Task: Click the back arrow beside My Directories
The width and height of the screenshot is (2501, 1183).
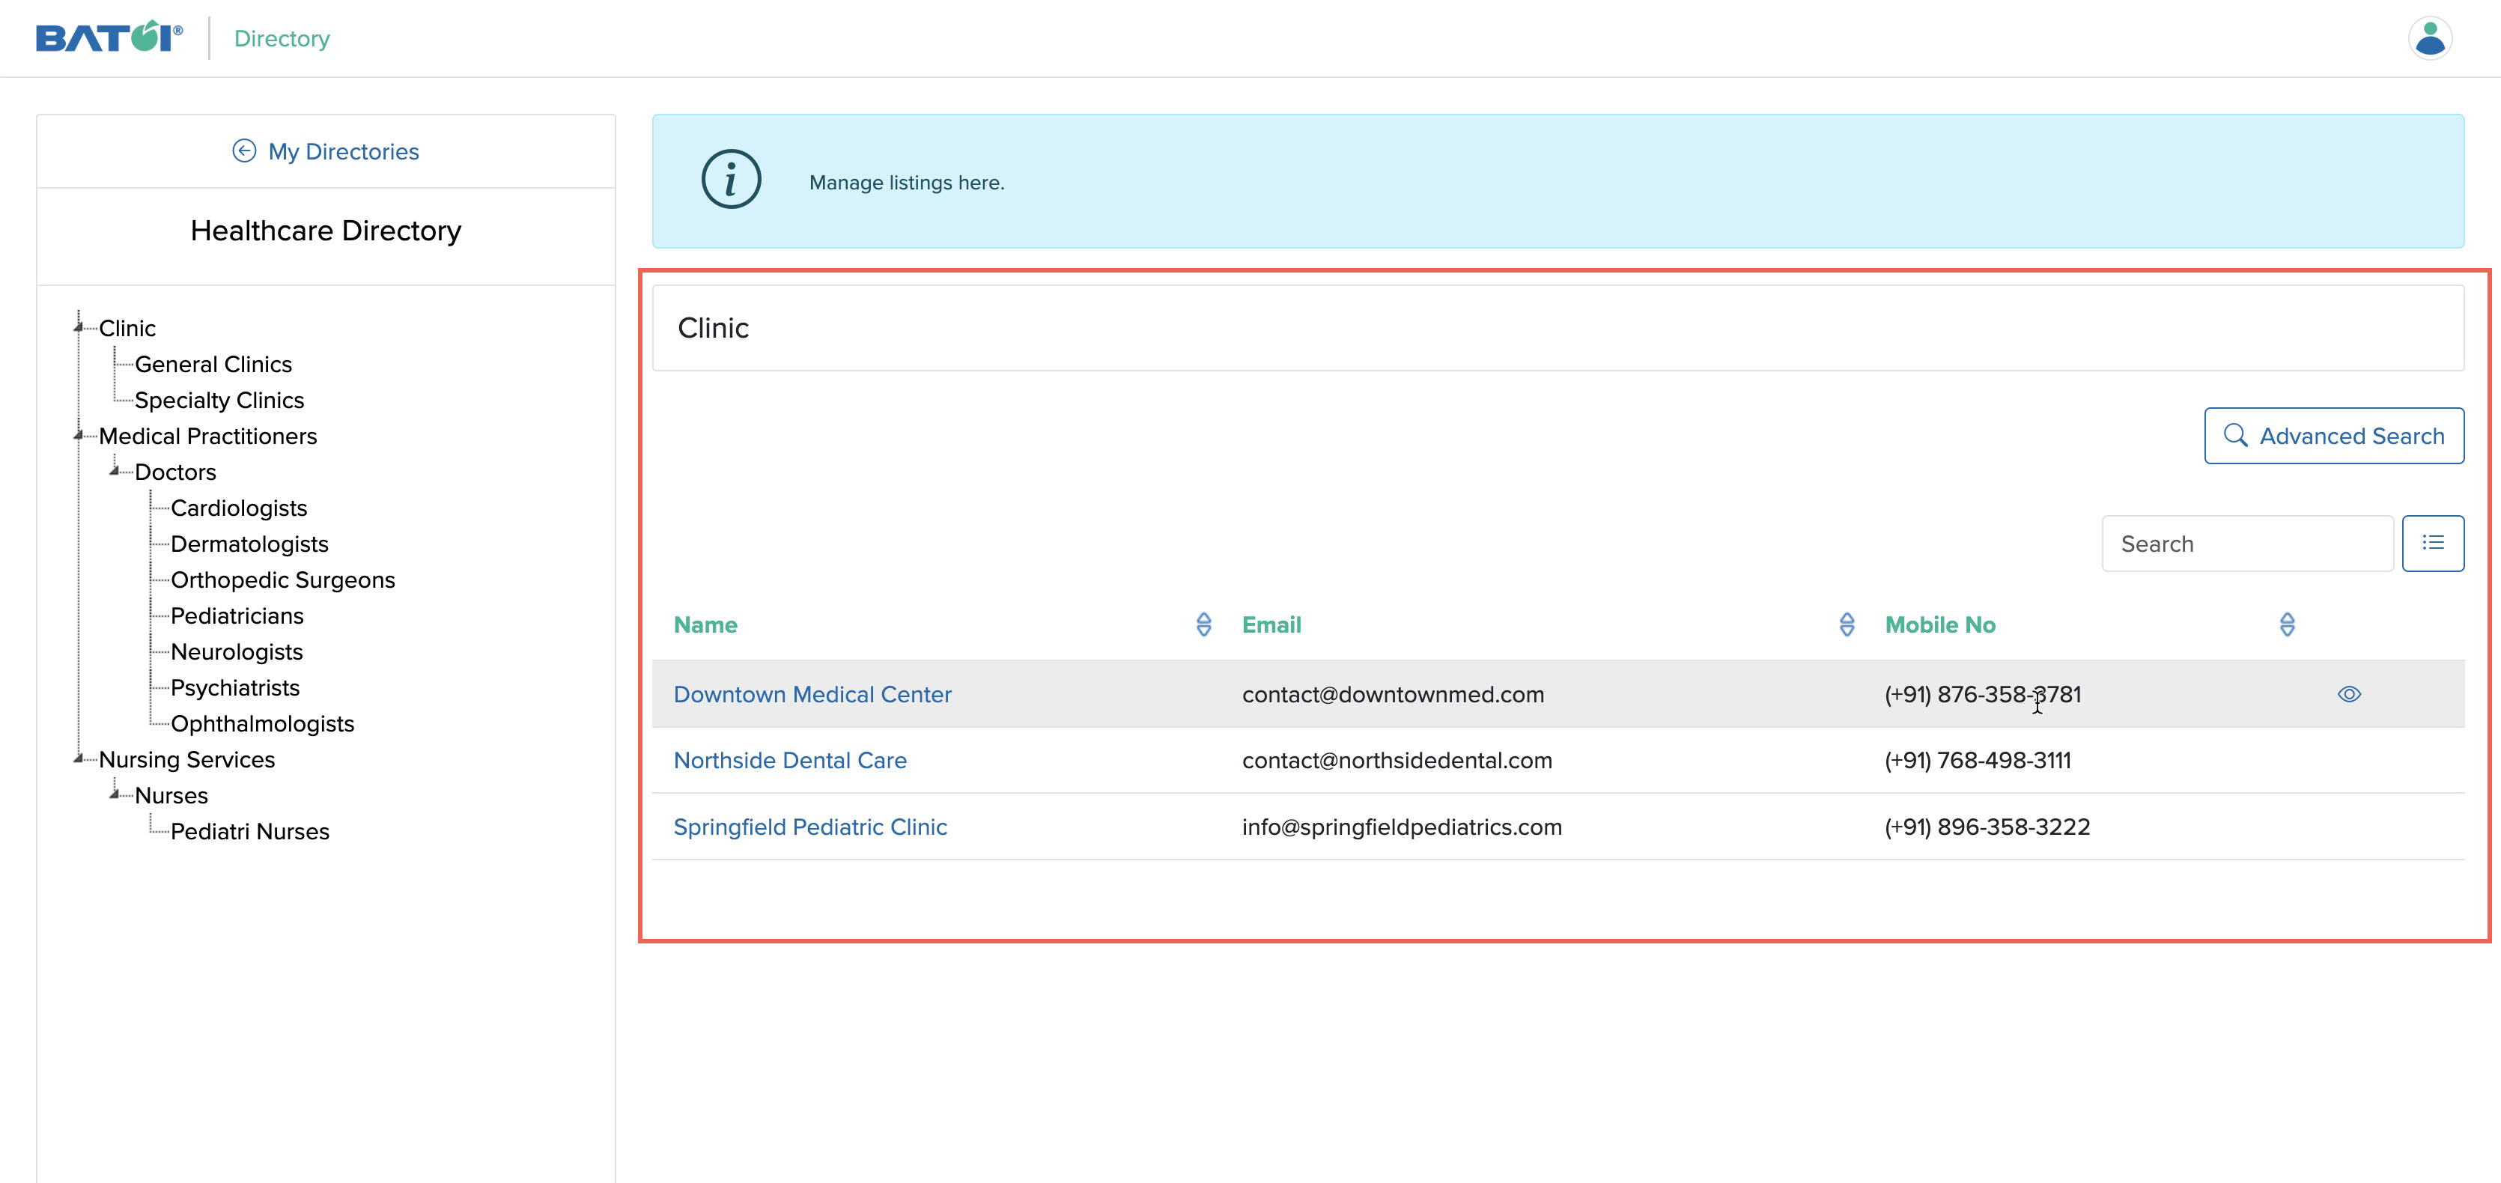Action: click(x=243, y=150)
